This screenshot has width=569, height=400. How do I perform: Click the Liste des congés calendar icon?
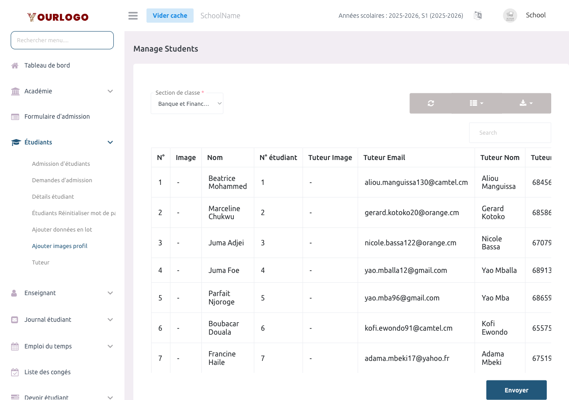[15, 372]
